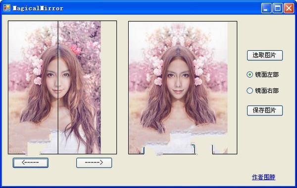Select the 镜面右部 radio option
Viewport: 297px width, 188px height.
pyautogui.click(x=263, y=91)
